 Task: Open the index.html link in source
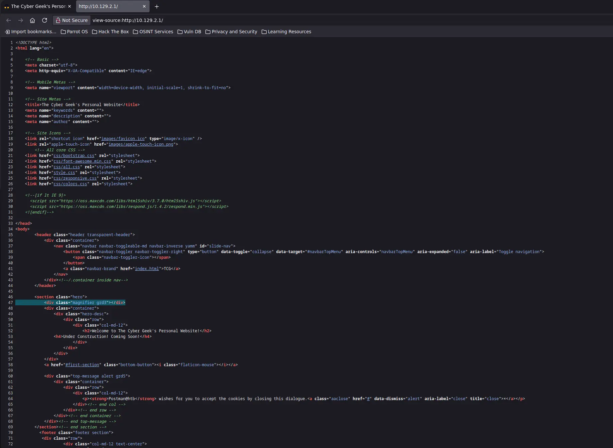coord(147,269)
